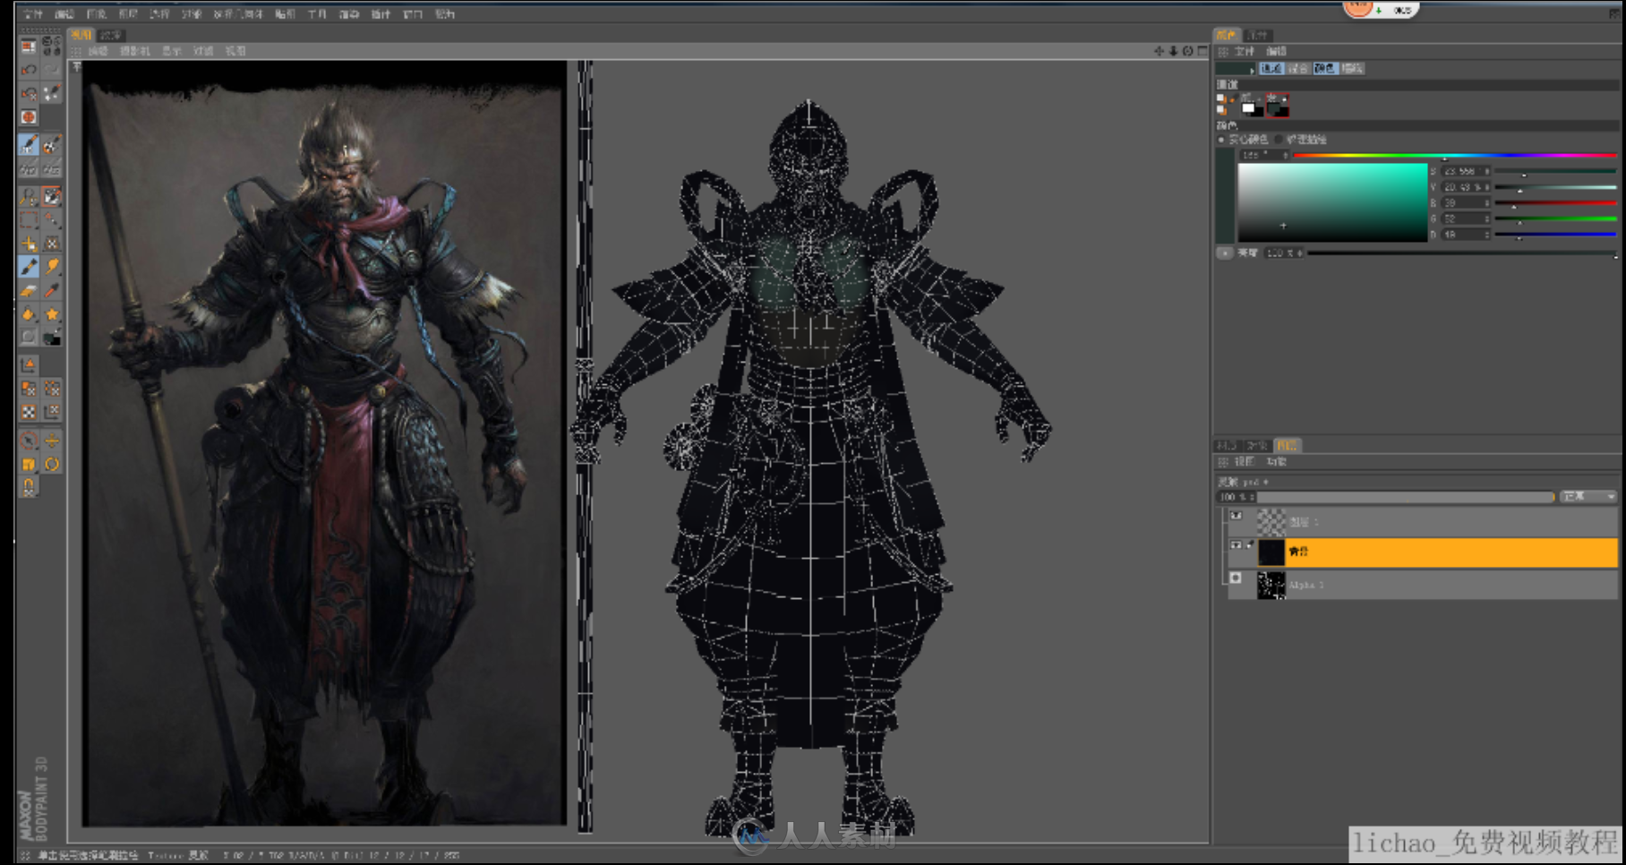Screen dimensions: 1626x865
Task: Toggle visibility of the 背景 layer
Action: [1236, 544]
